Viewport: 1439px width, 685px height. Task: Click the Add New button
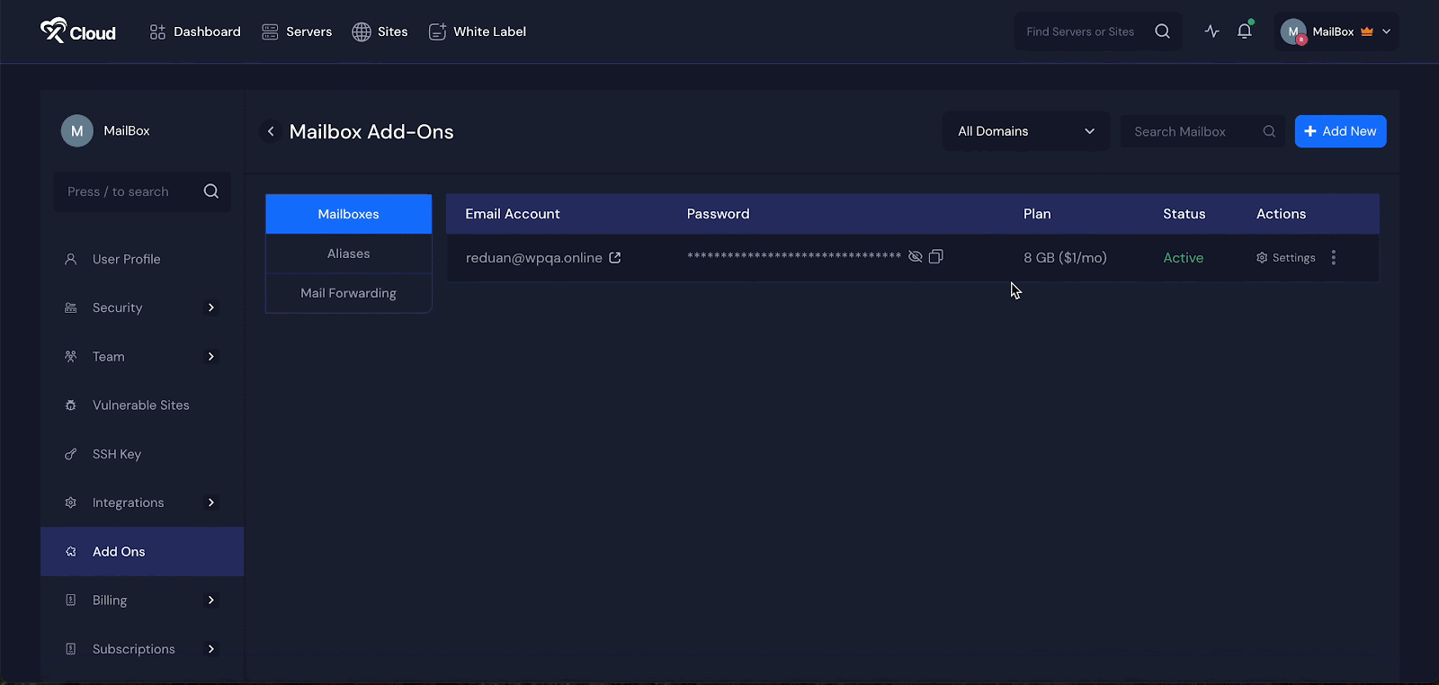1340,131
